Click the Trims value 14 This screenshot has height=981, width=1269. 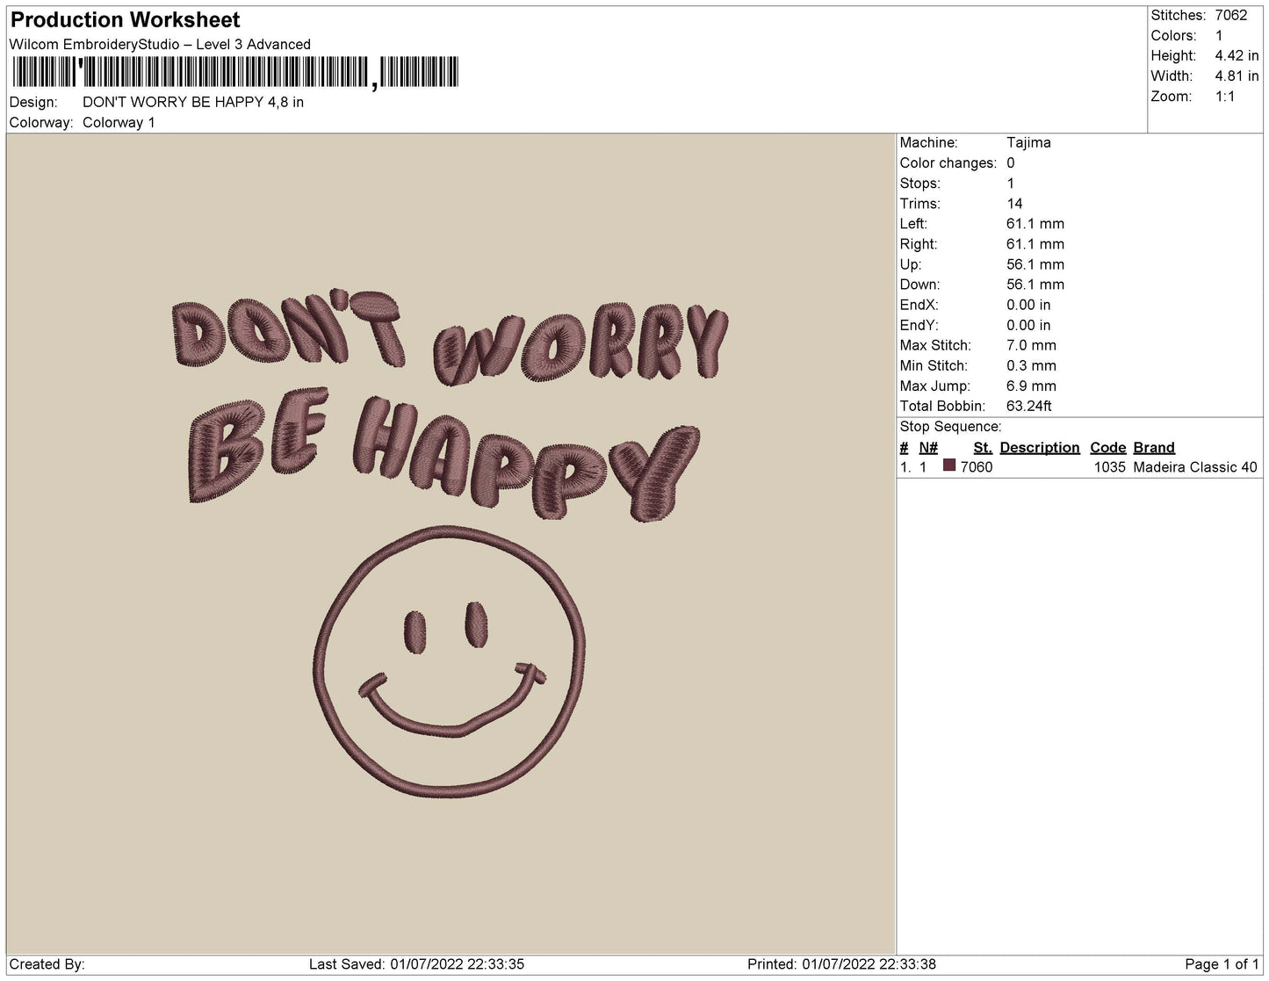pos(1014,203)
